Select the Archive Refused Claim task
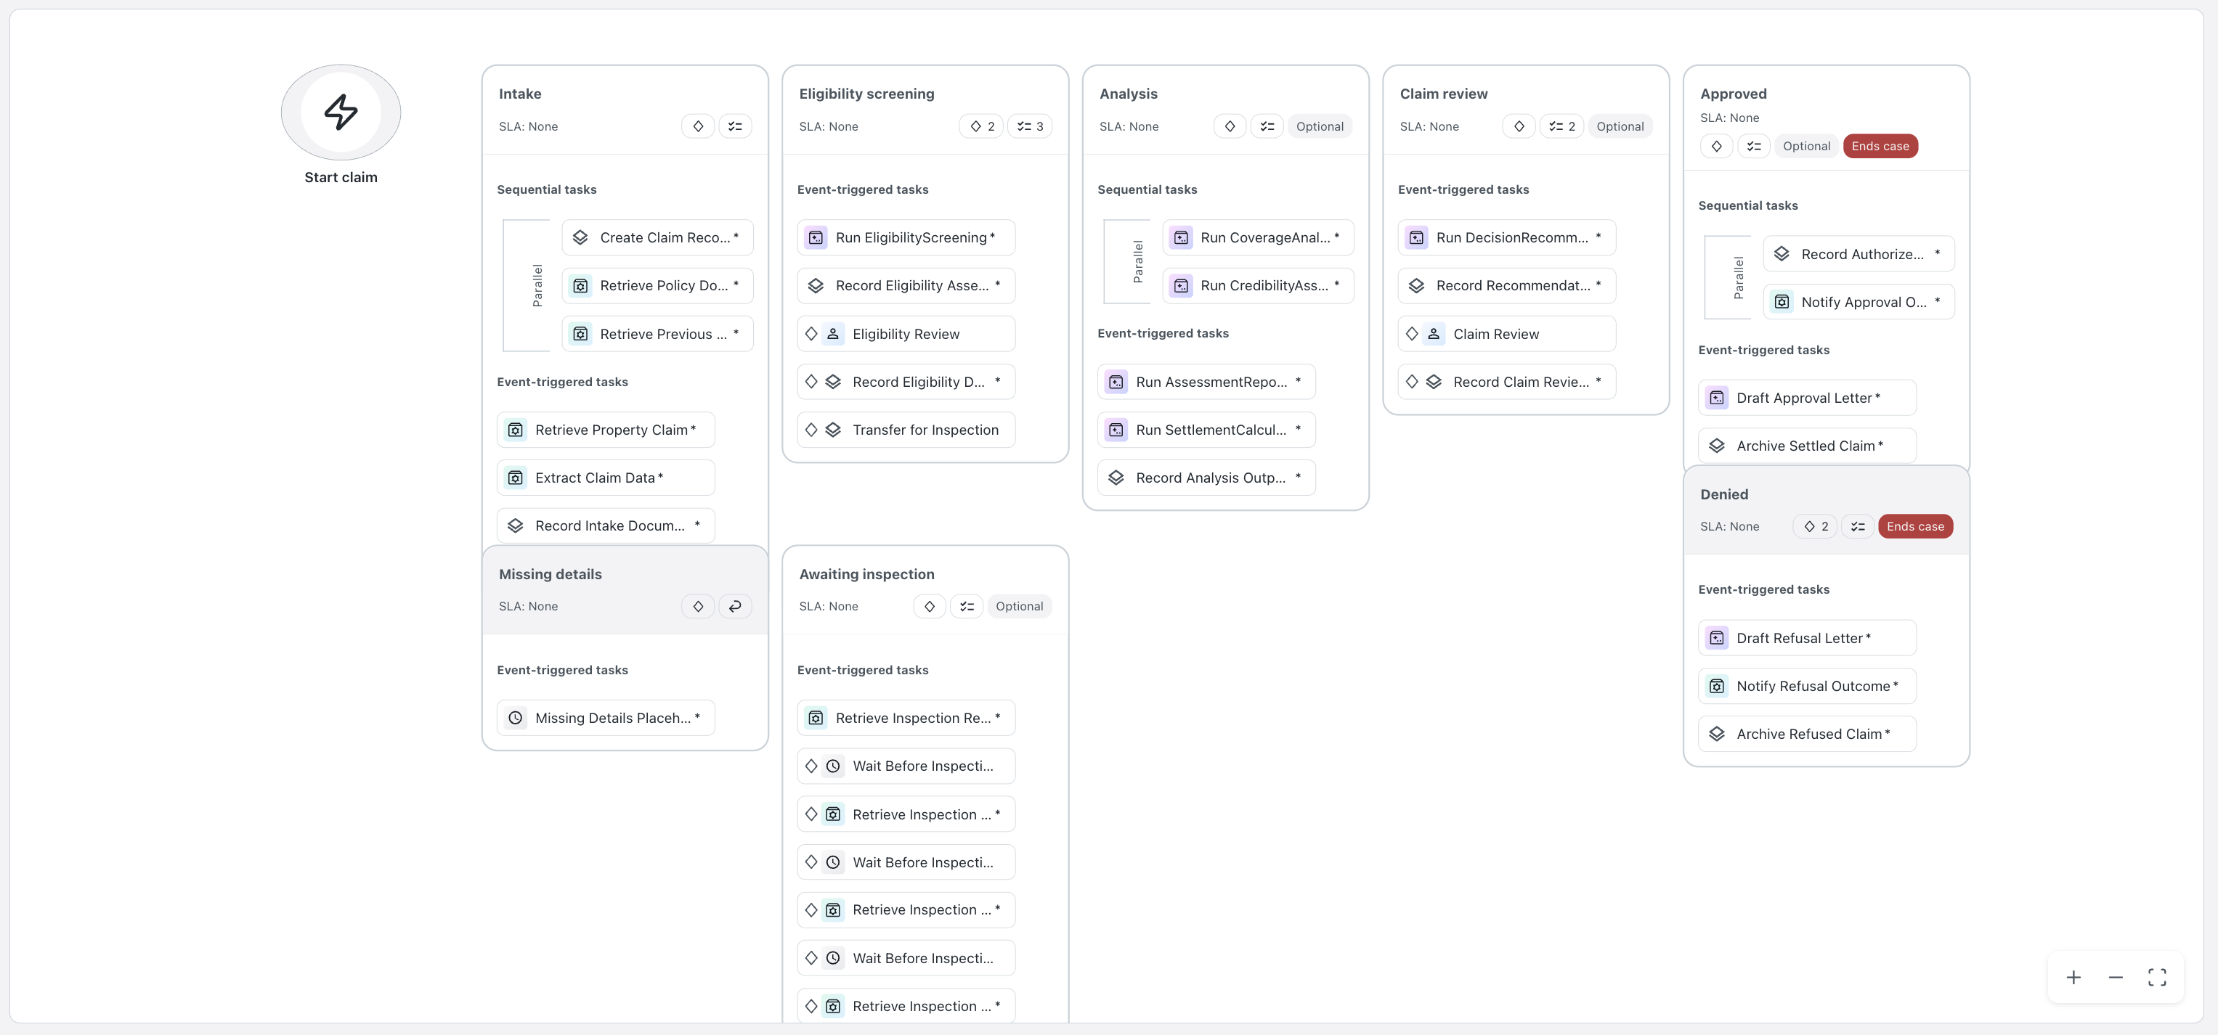2218x1035 pixels. pos(1807,734)
